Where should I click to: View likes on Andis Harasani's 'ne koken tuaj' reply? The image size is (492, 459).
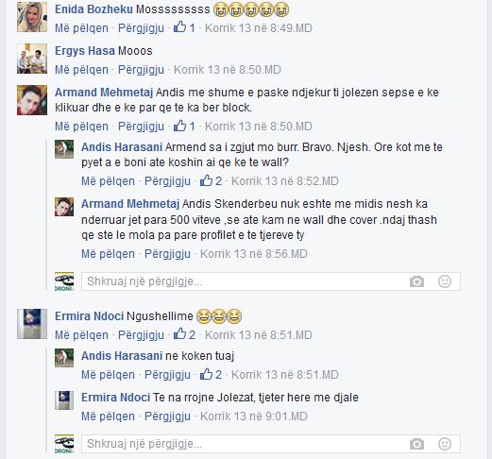(211, 374)
